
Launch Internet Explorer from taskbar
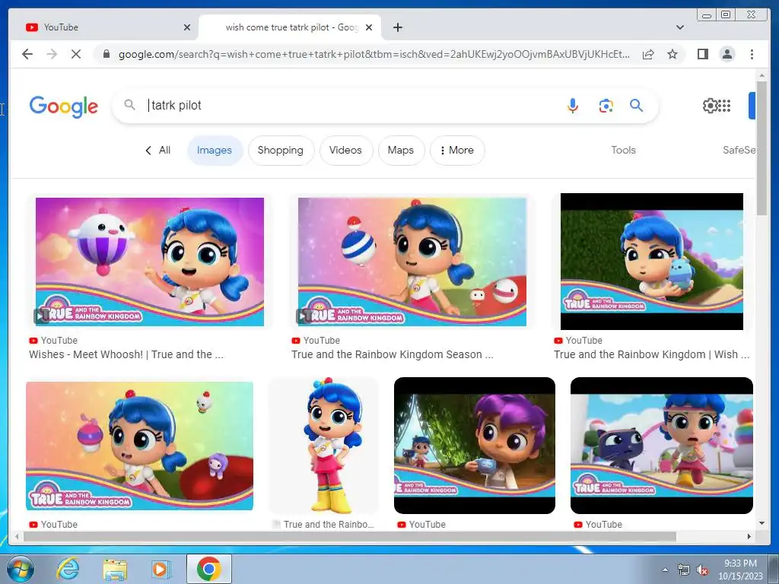point(68,569)
